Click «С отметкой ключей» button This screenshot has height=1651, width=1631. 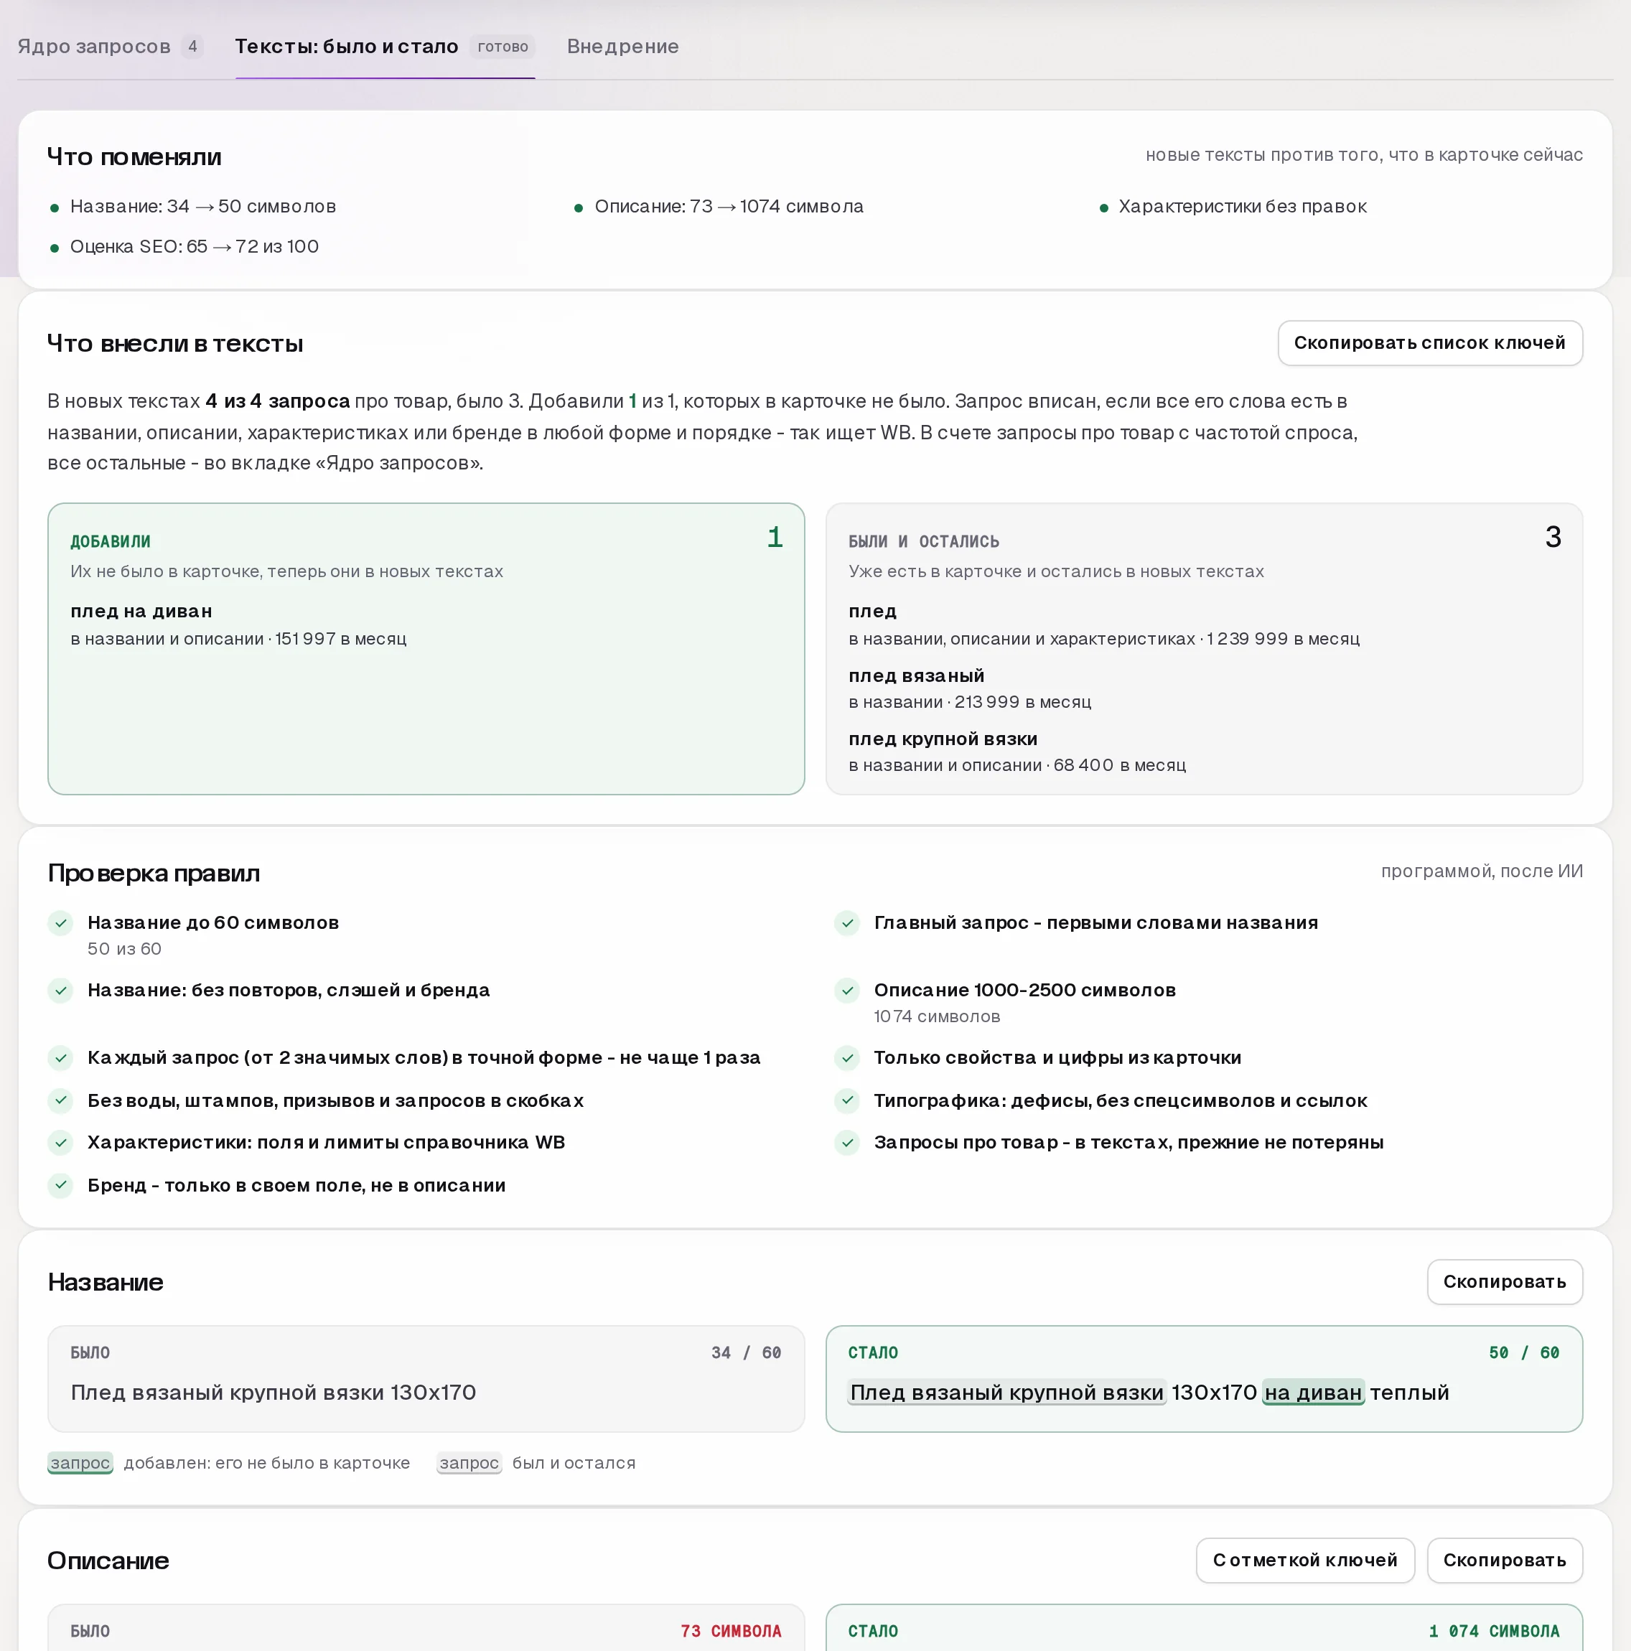coord(1304,1560)
